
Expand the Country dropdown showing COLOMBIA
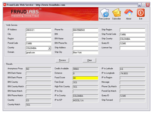tap(50, 48)
